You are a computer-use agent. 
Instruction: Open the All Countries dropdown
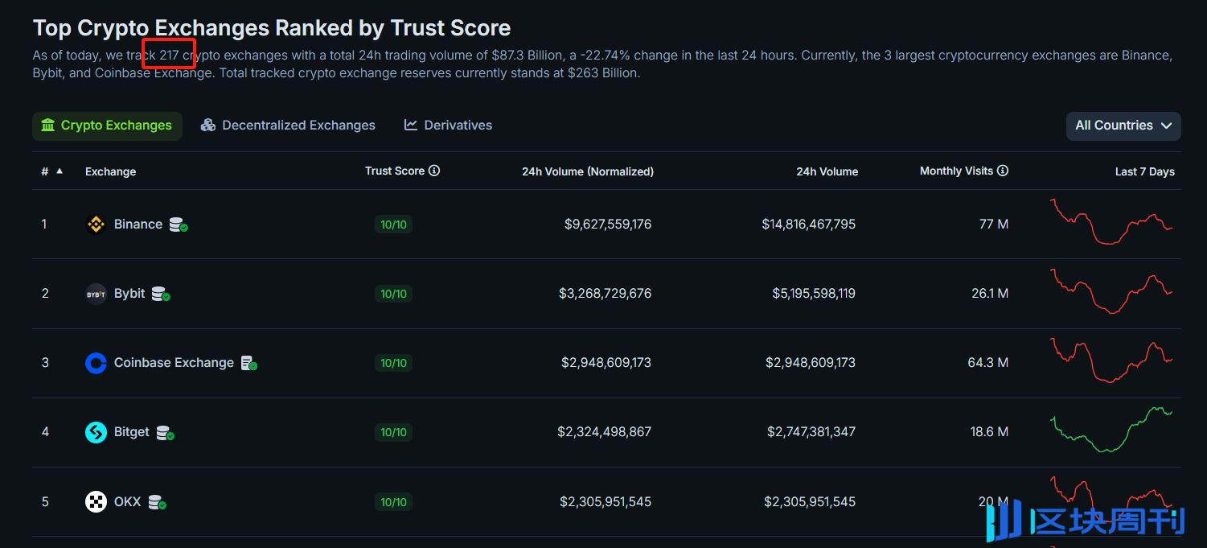(1123, 126)
